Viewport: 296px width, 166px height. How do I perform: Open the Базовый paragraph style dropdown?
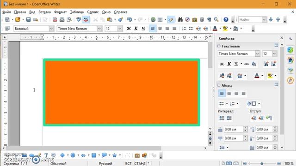coord(51,29)
